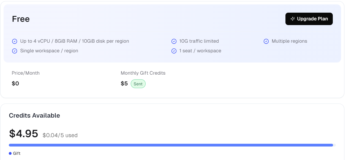
Task: Click the credits usage progress bar
Action: pyautogui.click(x=171, y=145)
